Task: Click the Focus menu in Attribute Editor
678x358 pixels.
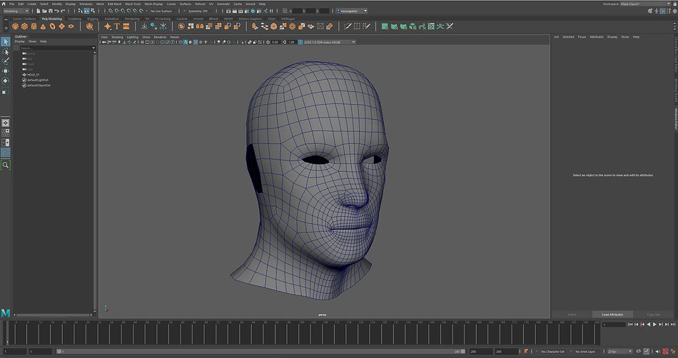Action: tap(582, 37)
